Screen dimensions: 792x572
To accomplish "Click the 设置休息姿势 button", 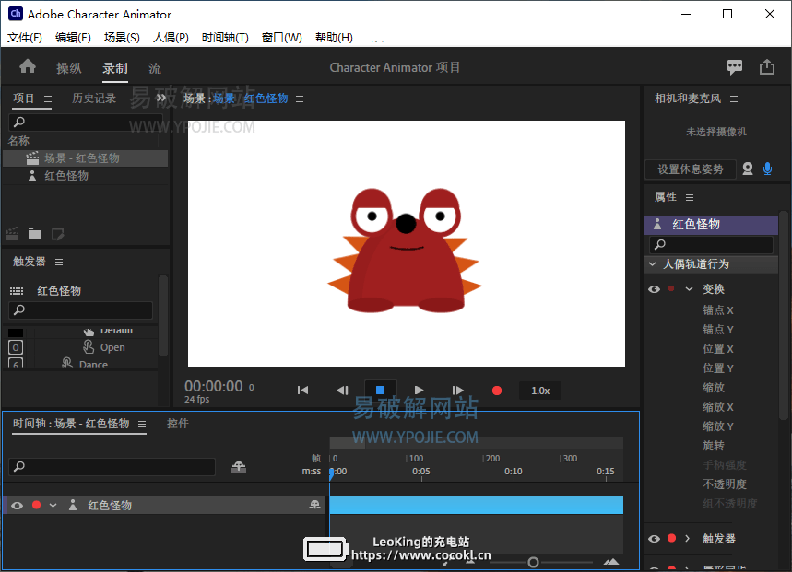I will [x=690, y=169].
